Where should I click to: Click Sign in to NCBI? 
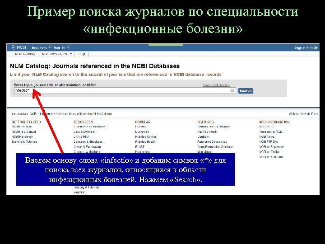pyautogui.click(x=306, y=48)
